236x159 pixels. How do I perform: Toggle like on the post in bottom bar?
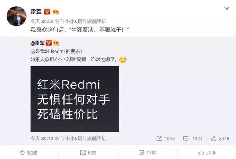[x=207, y=153]
